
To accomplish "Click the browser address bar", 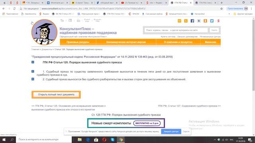I will click(x=120, y=9).
